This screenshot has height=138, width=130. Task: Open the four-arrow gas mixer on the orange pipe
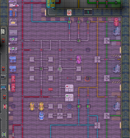click(97, 59)
